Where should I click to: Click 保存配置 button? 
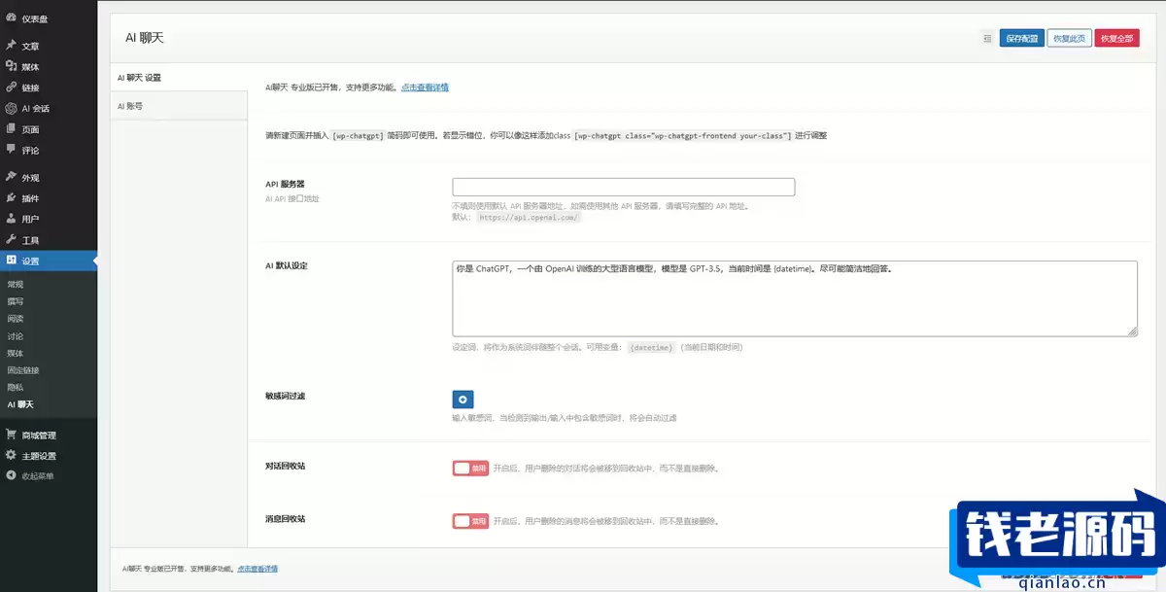[1021, 39]
